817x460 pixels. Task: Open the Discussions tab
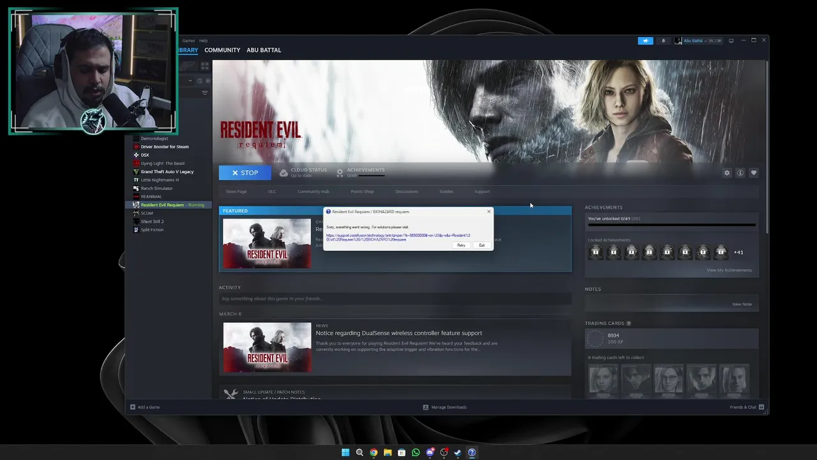pyautogui.click(x=407, y=192)
